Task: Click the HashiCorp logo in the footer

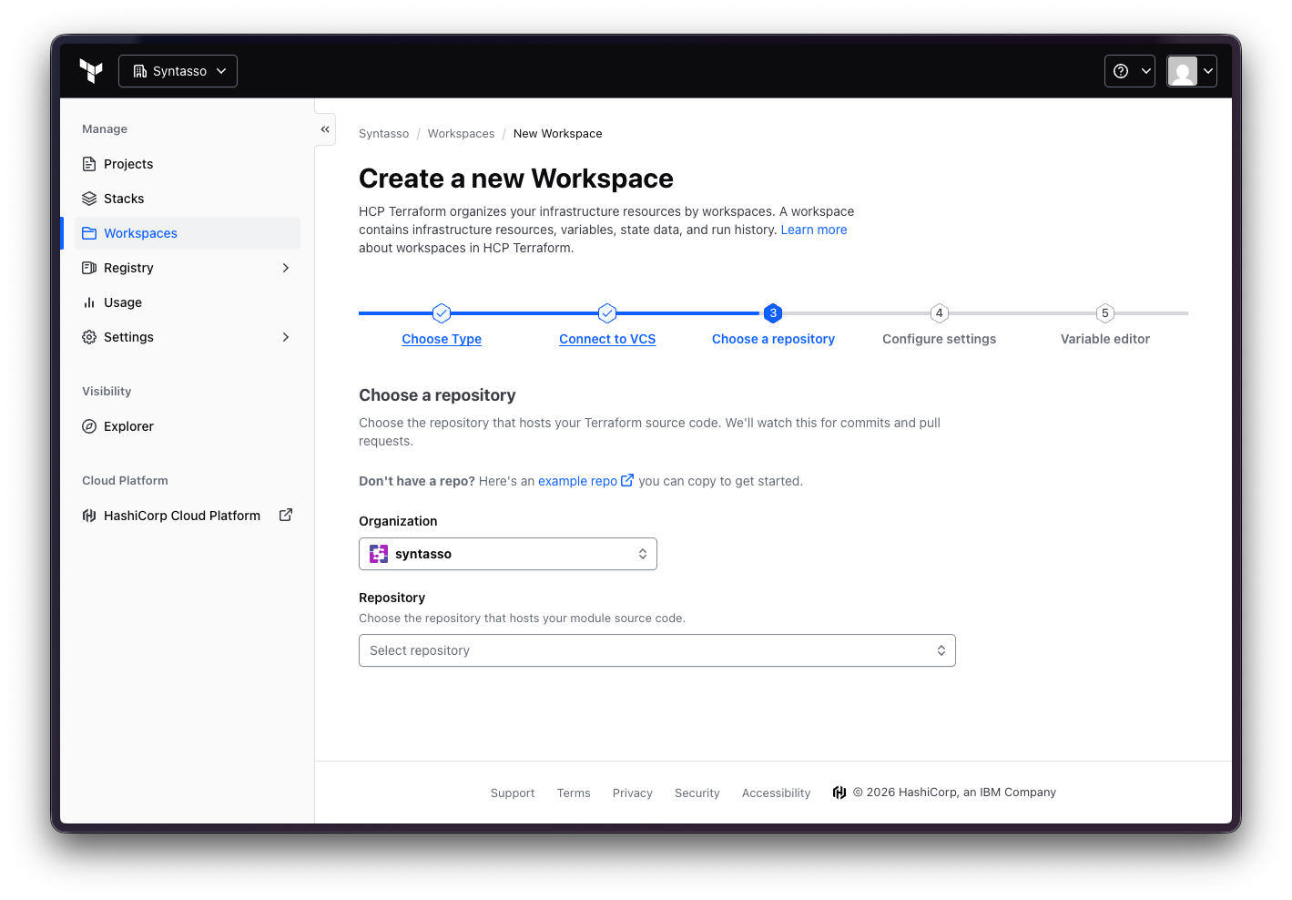Action: click(839, 792)
